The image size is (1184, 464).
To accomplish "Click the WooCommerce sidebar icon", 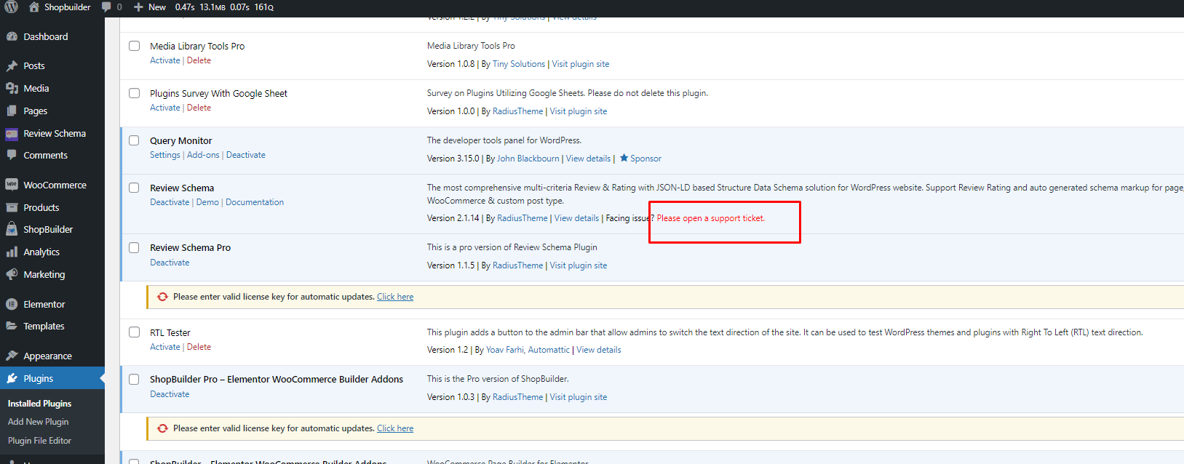I will click(x=12, y=185).
